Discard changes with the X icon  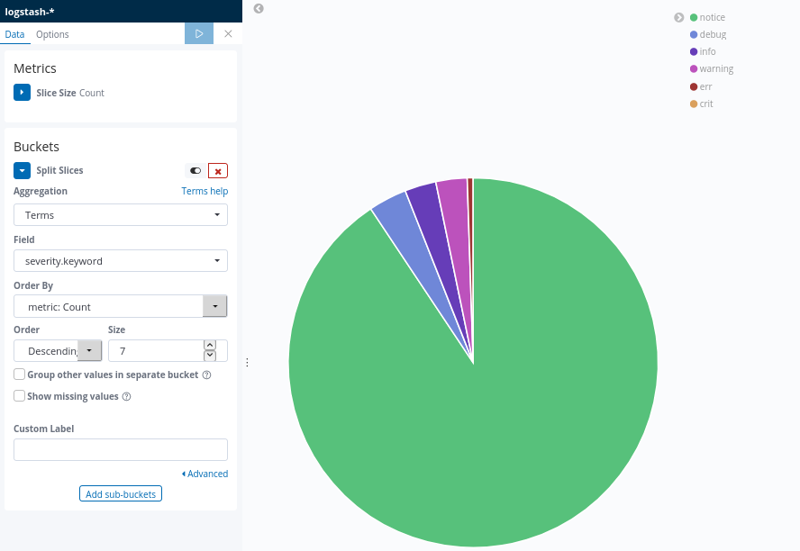coord(228,33)
